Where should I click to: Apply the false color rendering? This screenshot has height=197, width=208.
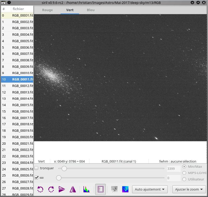[125, 189]
